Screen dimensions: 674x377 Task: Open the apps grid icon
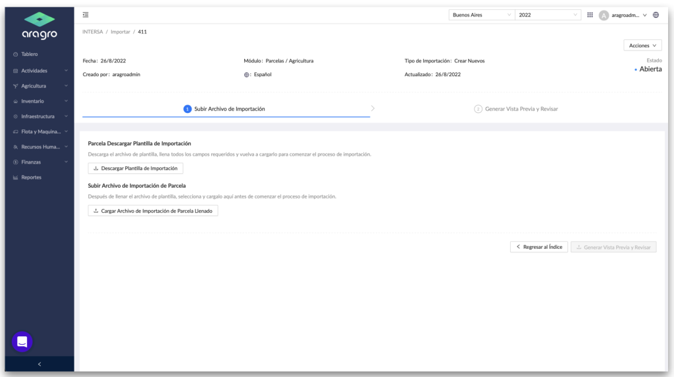coord(590,14)
